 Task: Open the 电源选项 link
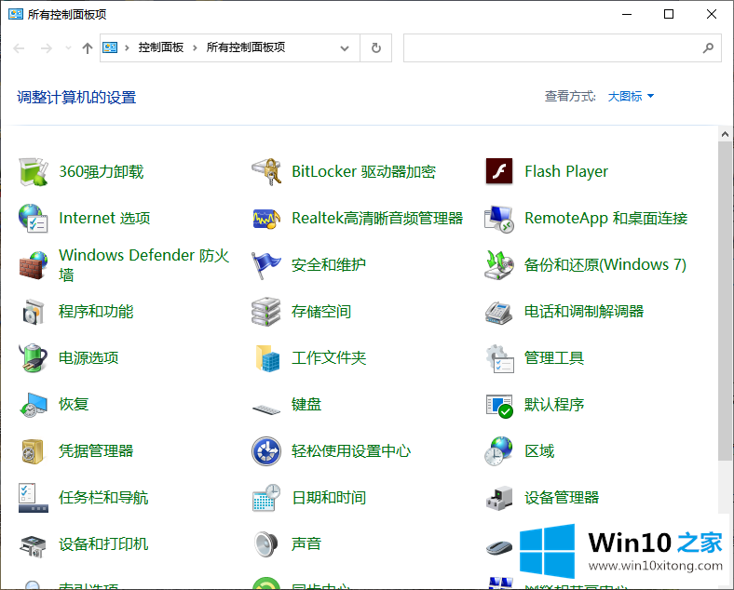click(88, 358)
